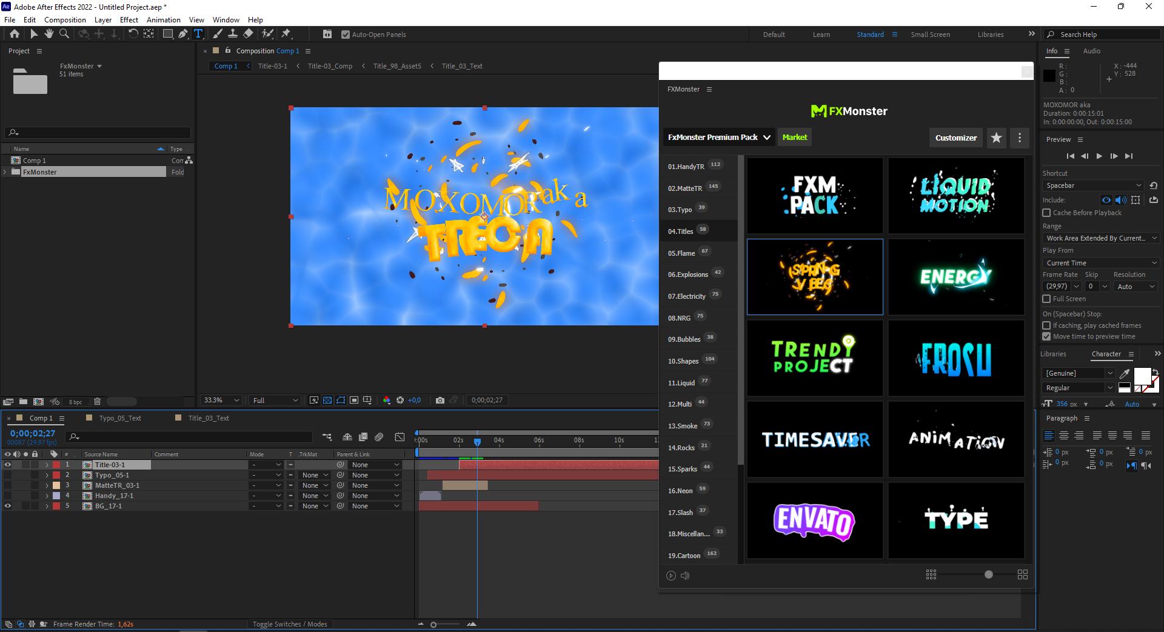Open the Work Area range dropdown

tap(1101, 238)
